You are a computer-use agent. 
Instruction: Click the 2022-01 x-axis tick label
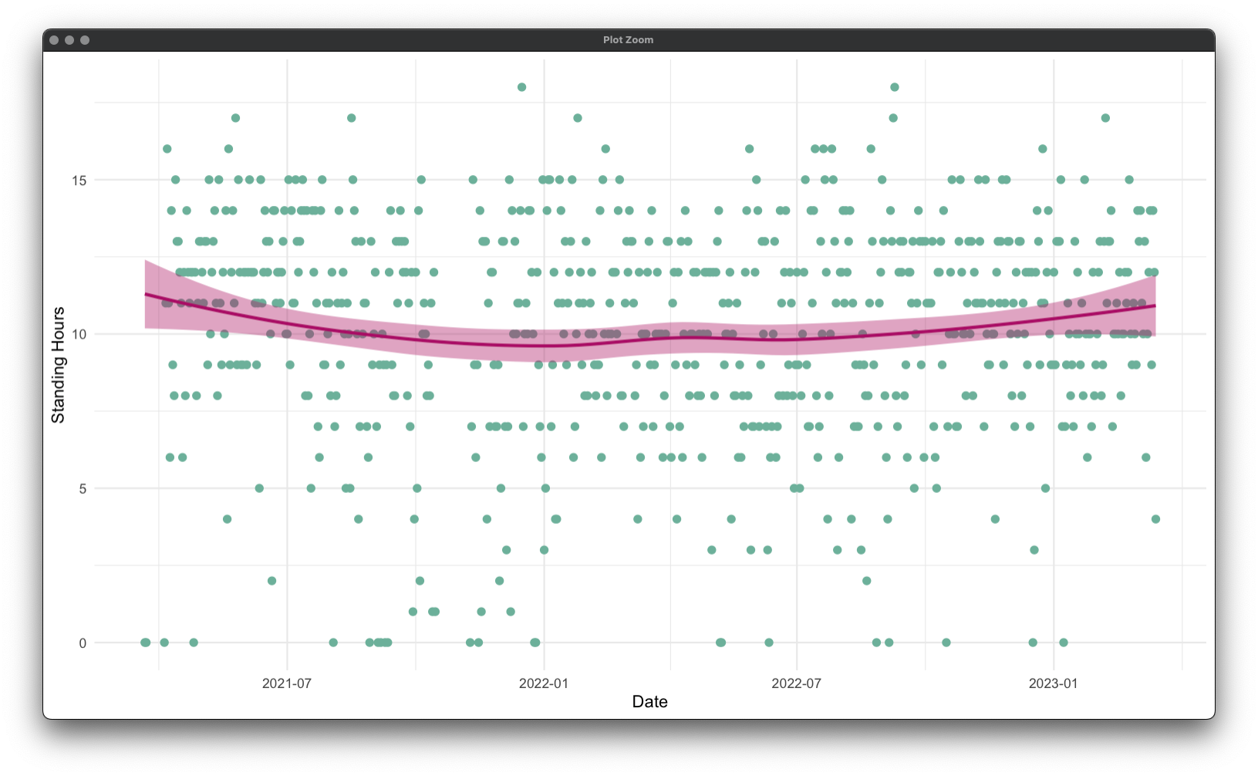pyautogui.click(x=544, y=683)
